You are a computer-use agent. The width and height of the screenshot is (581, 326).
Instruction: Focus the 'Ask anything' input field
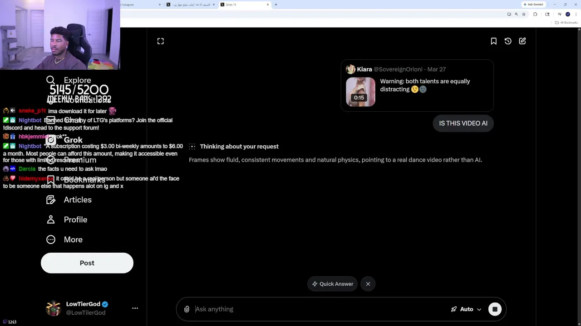click(x=318, y=309)
